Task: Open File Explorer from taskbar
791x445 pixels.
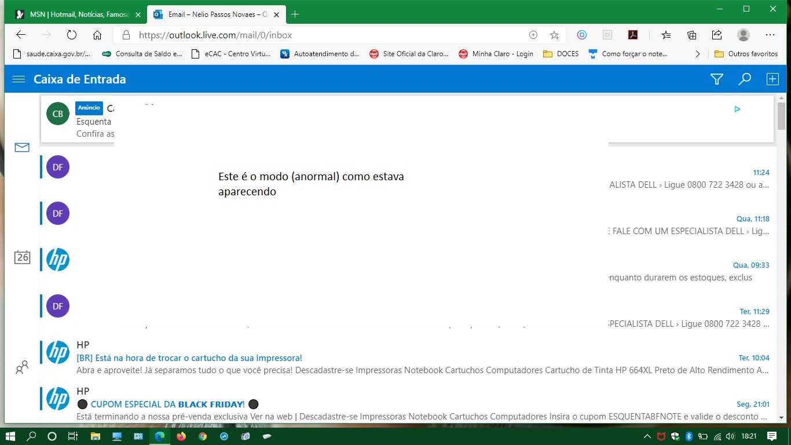Action: [95, 436]
